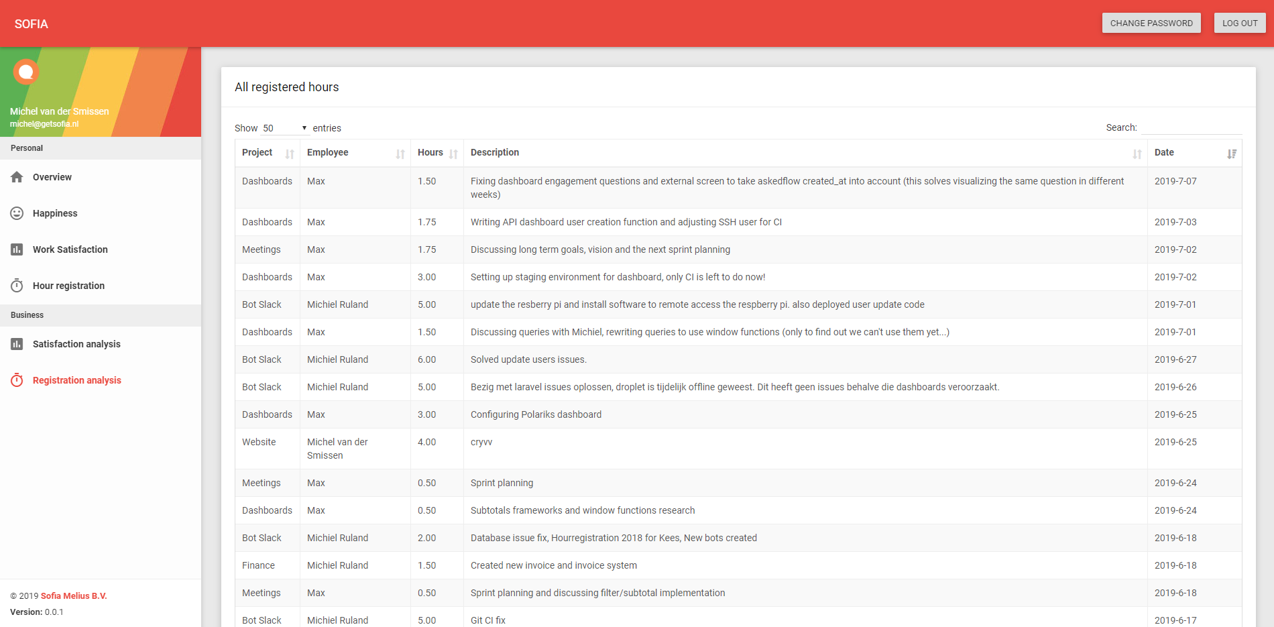Click the Satisfaction analysis chart icon
Screen dimensions: 1274x627
[x=17, y=344]
